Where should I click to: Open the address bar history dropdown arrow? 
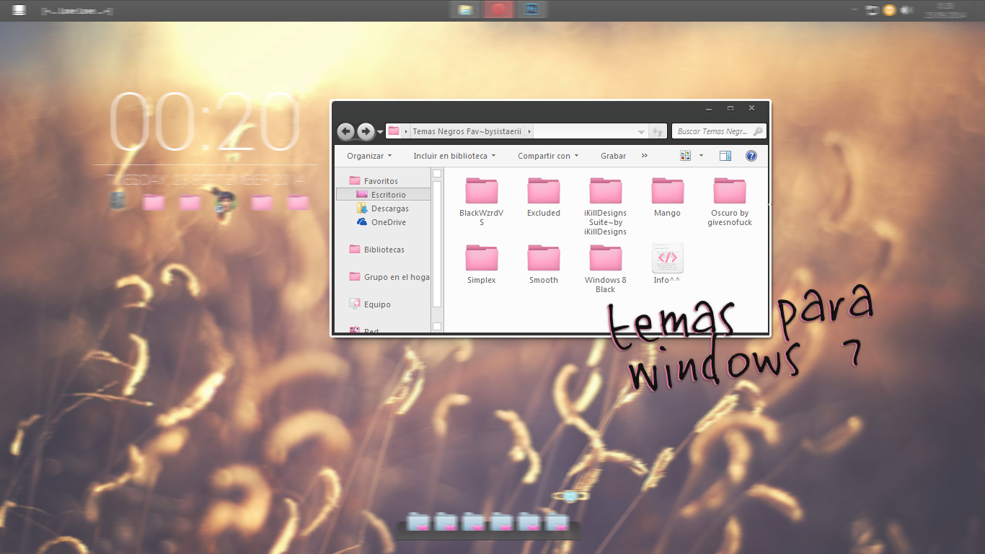coord(641,132)
